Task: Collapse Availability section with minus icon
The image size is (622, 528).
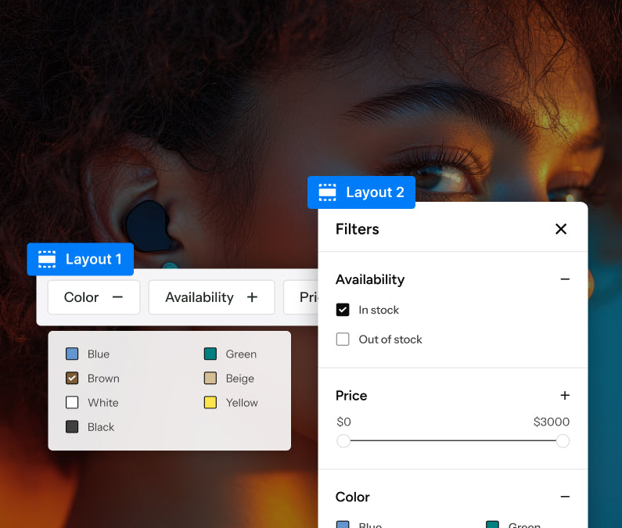Action: (x=565, y=279)
